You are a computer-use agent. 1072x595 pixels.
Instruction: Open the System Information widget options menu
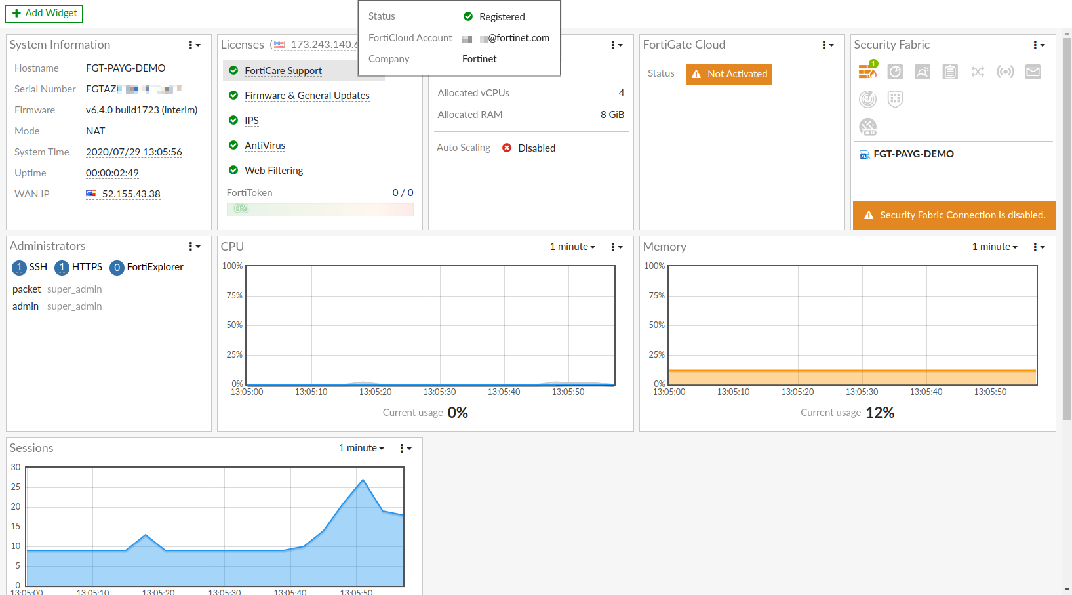194,45
